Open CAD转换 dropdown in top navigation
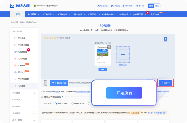The image size is (187, 123). [x=64, y=14]
